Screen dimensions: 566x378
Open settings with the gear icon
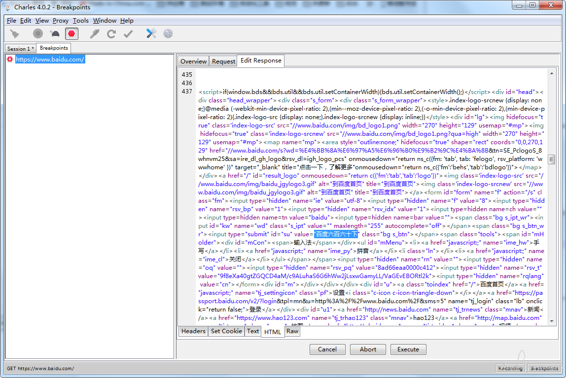(168, 34)
